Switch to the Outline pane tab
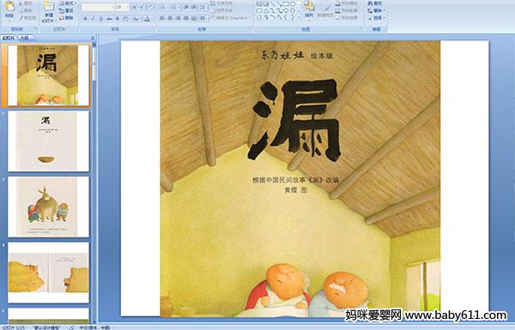Image resolution: width=515 pixels, height=330 pixels. tap(24, 38)
